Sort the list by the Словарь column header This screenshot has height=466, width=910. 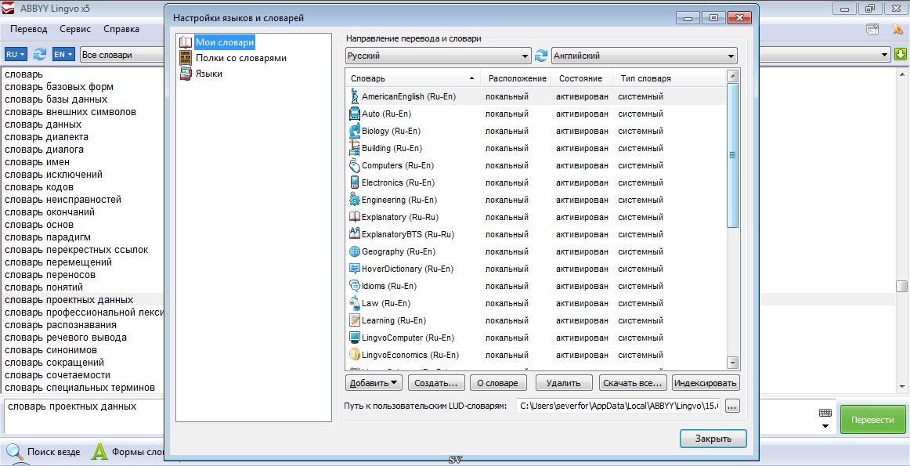tap(413, 78)
